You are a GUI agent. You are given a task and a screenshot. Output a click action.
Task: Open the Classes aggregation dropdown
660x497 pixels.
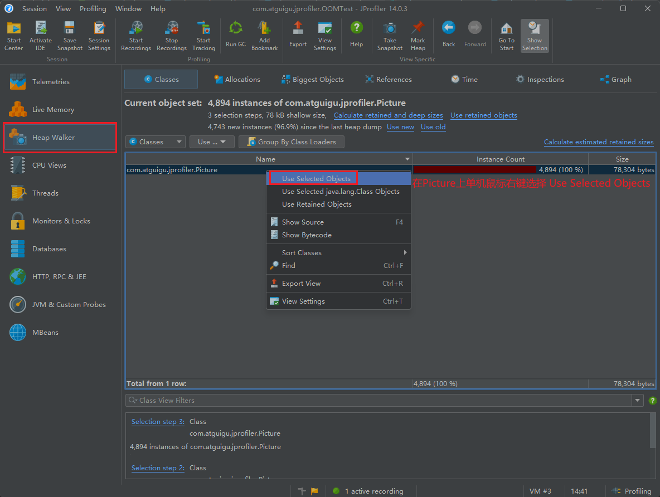coord(156,142)
